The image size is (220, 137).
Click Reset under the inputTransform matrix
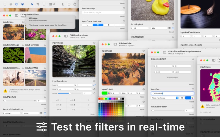tap(93, 114)
